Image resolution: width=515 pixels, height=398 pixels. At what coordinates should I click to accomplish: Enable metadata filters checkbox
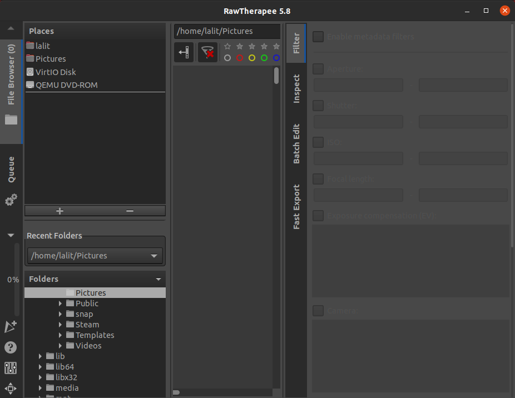318,37
